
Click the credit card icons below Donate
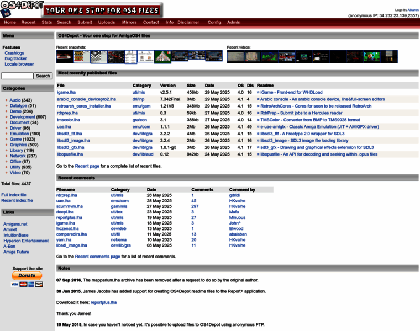(x=27, y=284)
